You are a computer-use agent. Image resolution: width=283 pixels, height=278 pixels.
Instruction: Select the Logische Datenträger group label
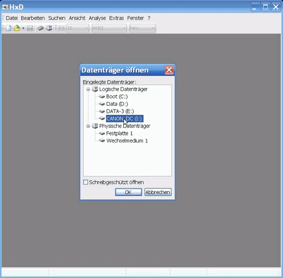pyautogui.click(x=123, y=89)
